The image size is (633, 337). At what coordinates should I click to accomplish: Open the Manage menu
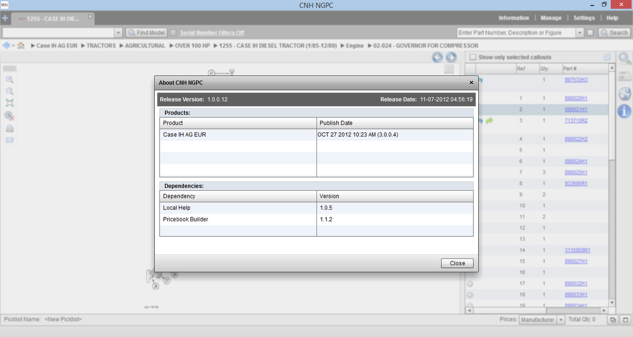coord(551,18)
